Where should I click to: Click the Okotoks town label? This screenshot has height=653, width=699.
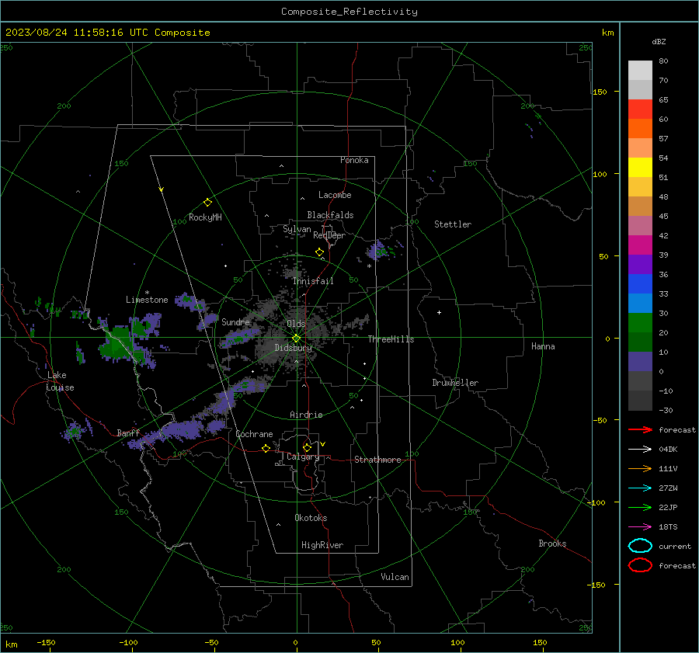click(311, 518)
